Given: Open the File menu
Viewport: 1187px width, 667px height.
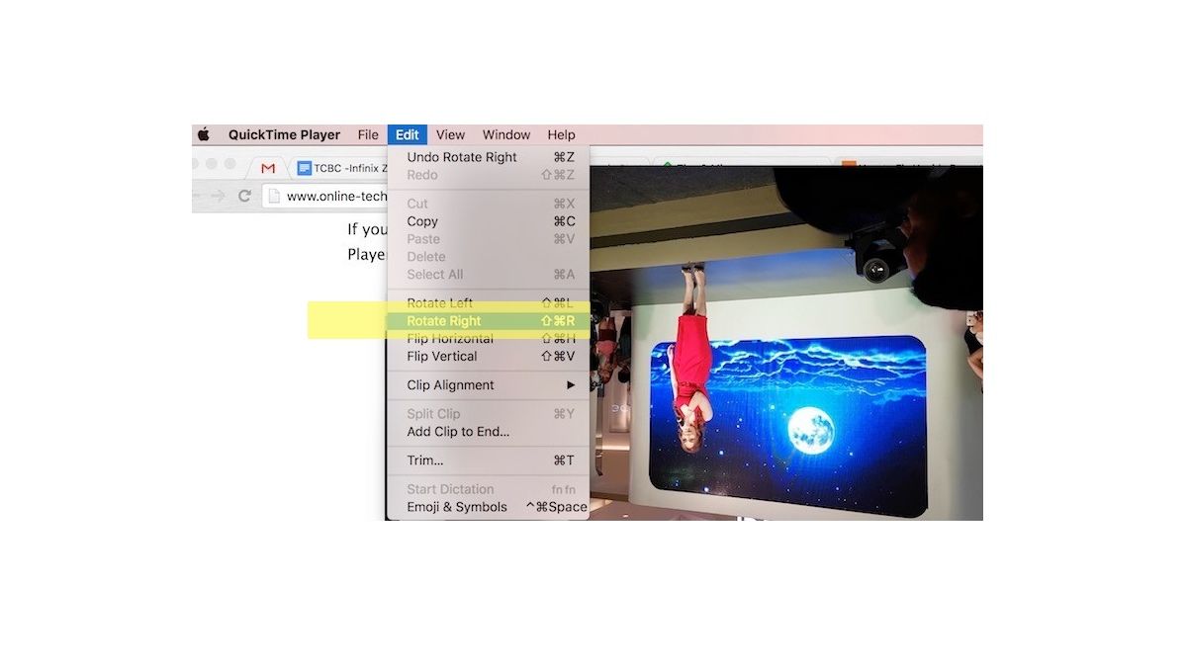Looking at the screenshot, I should [368, 135].
